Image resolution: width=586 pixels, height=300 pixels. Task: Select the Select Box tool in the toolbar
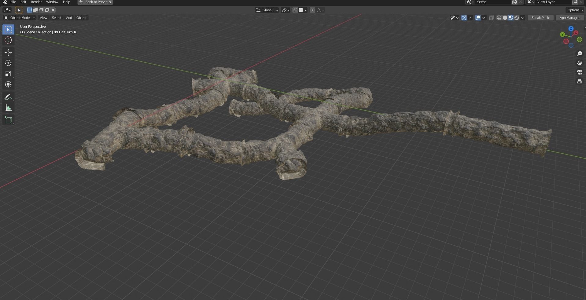click(8, 30)
